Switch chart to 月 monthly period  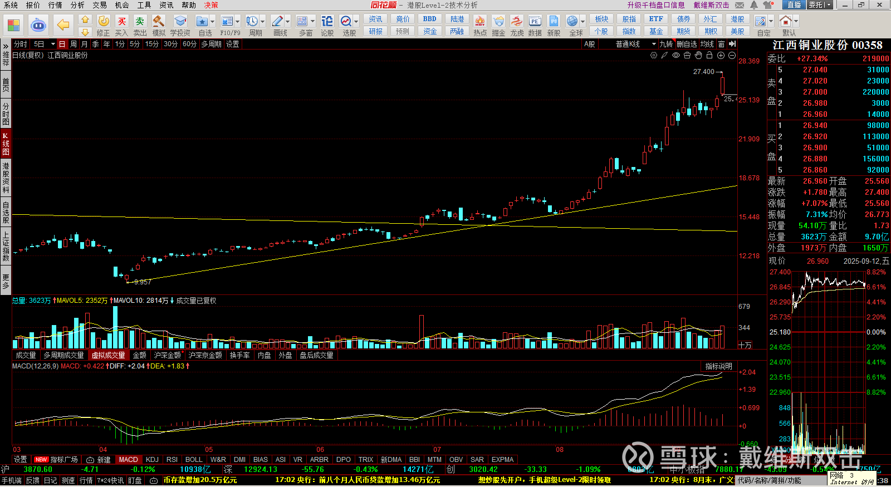point(84,44)
